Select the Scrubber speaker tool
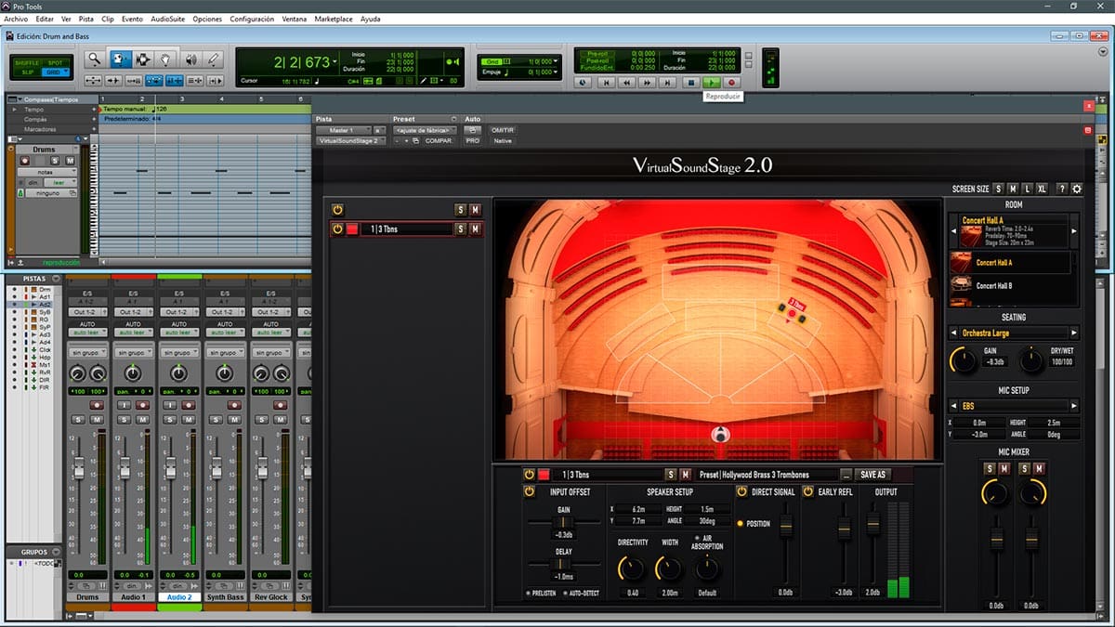The height and width of the screenshot is (627, 1115). pyautogui.click(x=190, y=59)
